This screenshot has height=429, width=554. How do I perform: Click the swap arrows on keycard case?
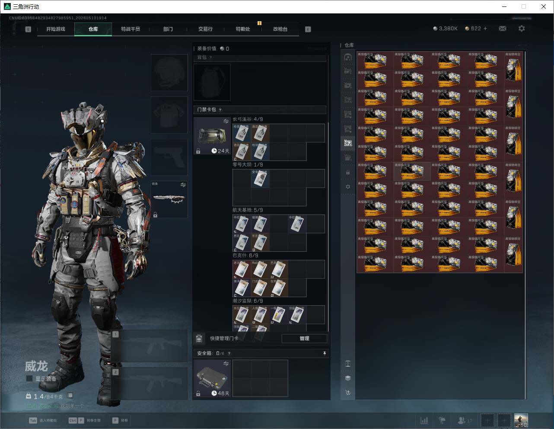226,122
